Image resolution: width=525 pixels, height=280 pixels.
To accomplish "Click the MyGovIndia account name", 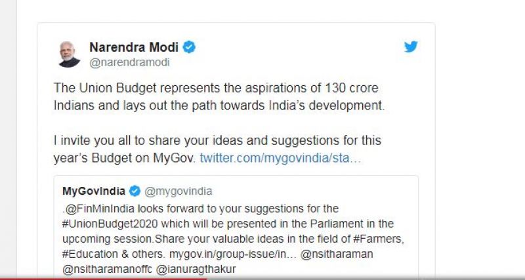I will [94, 191].
